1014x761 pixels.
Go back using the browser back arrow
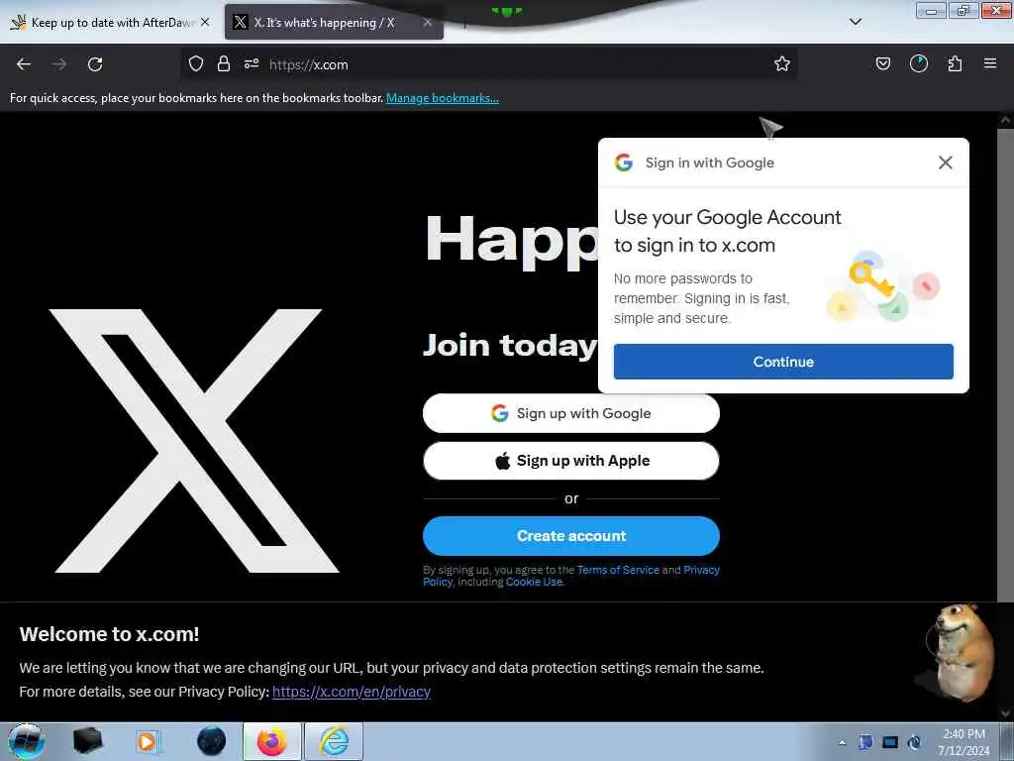tap(24, 64)
